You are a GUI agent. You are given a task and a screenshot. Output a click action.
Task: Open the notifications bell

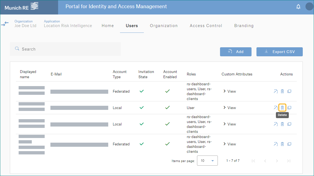[298, 7]
